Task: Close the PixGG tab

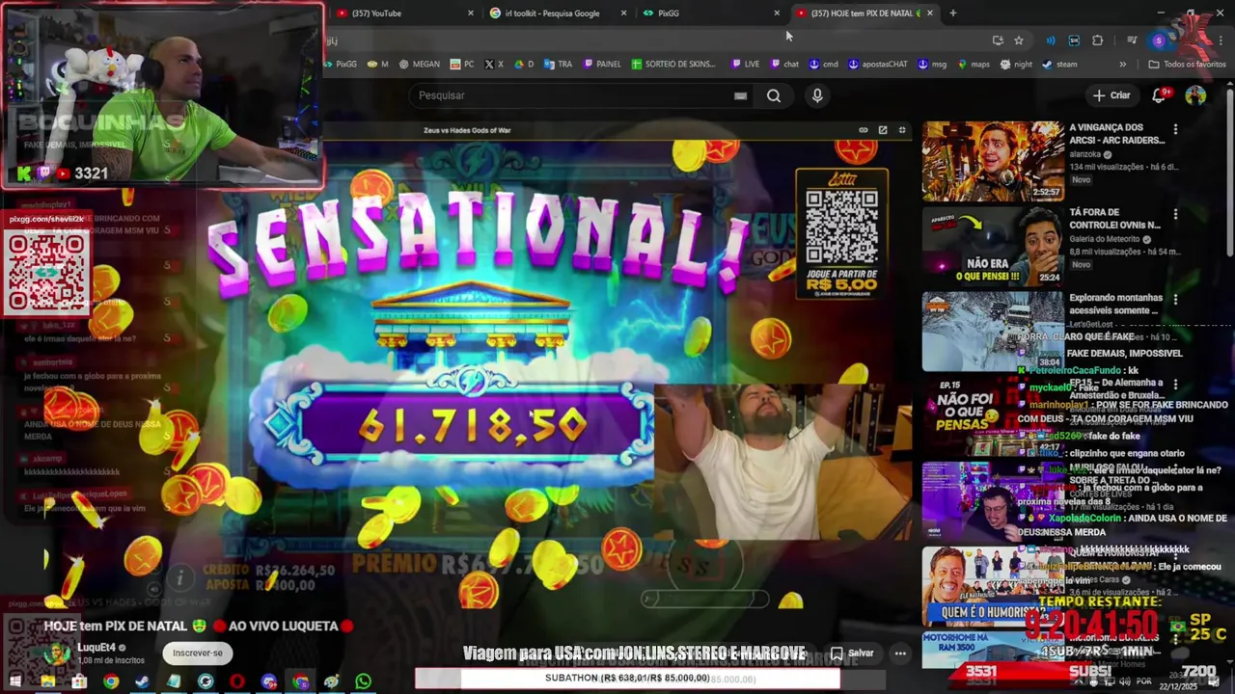Action: pyautogui.click(x=777, y=13)
